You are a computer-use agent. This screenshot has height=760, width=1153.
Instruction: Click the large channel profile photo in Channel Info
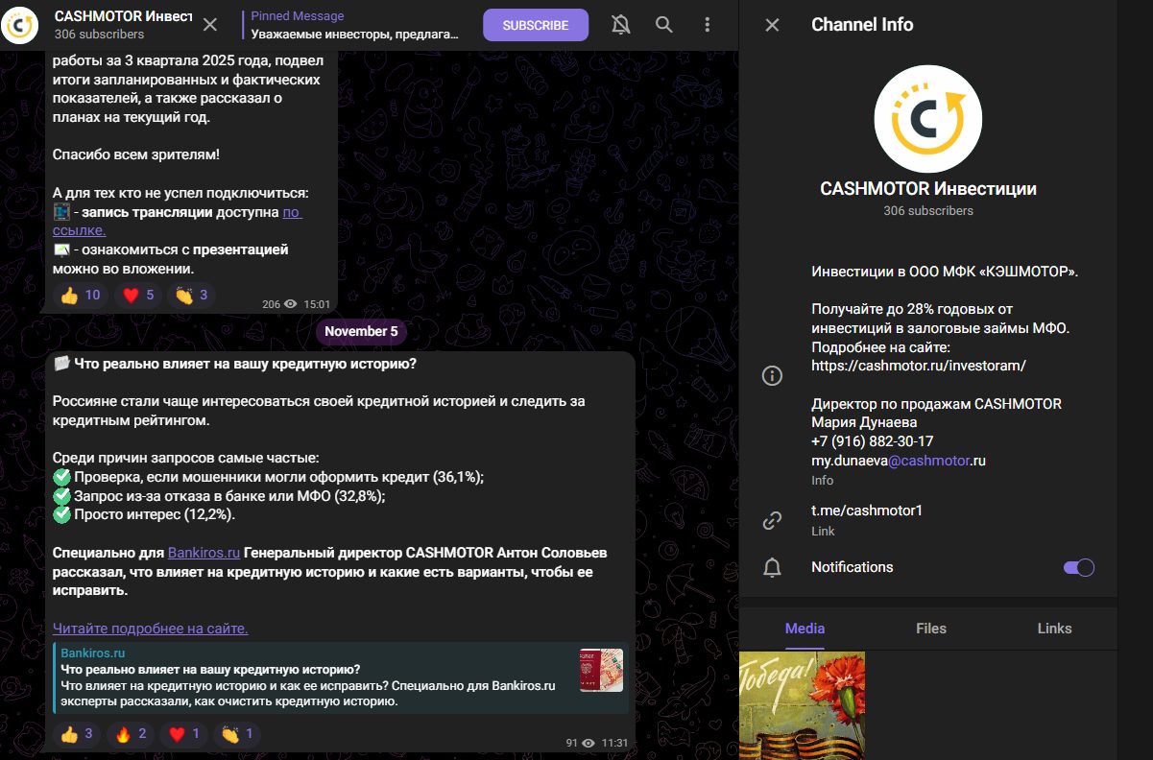[x=927, y=118]
